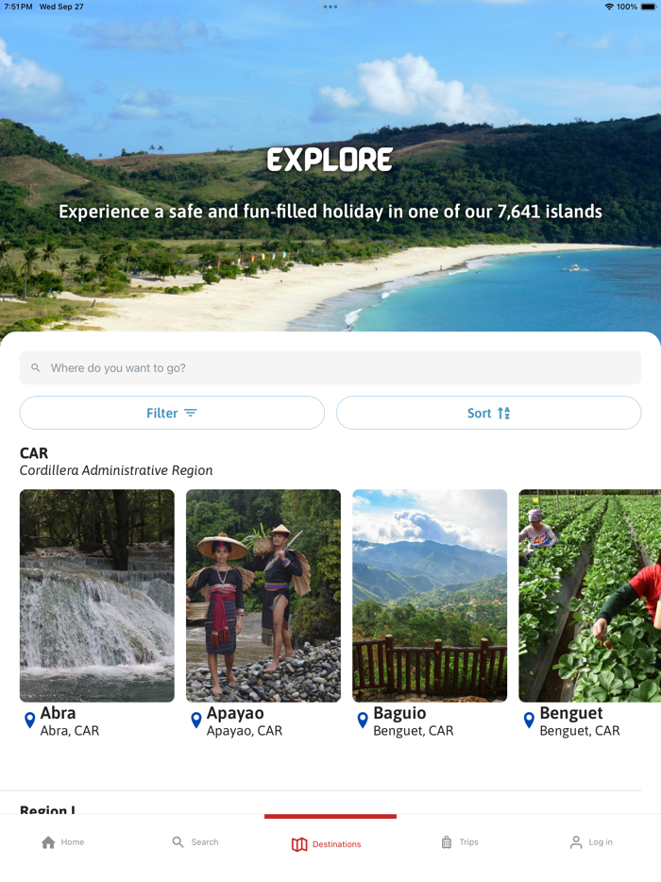Select the Search magnifier icon in bottom nav
Image resolution: width=661 pixels, height=882 pixels.
177,841
